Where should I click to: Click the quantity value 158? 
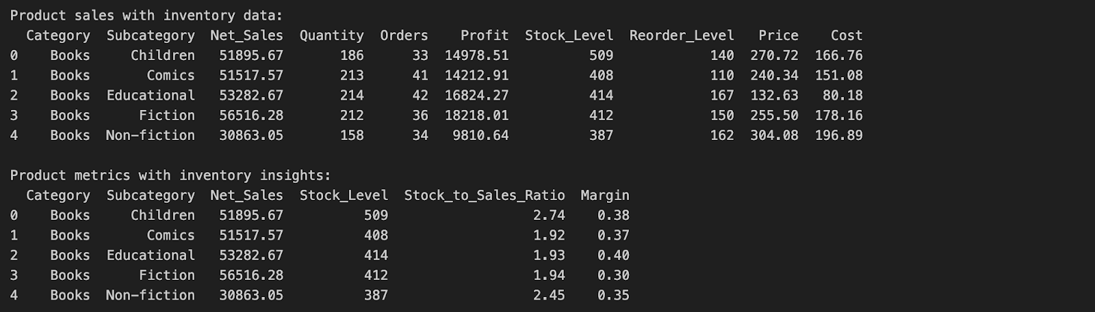click(x=352, y=135)
